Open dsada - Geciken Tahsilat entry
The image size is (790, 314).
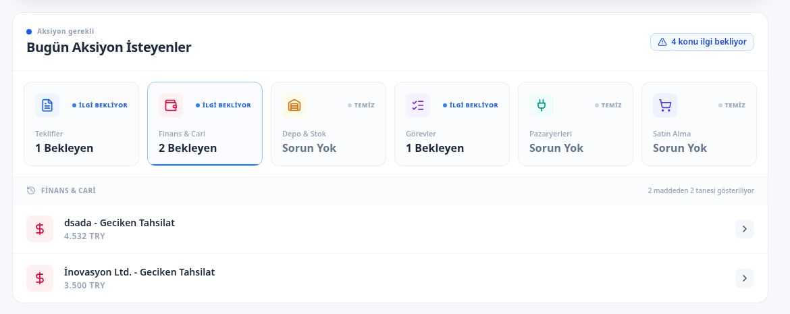390,229
